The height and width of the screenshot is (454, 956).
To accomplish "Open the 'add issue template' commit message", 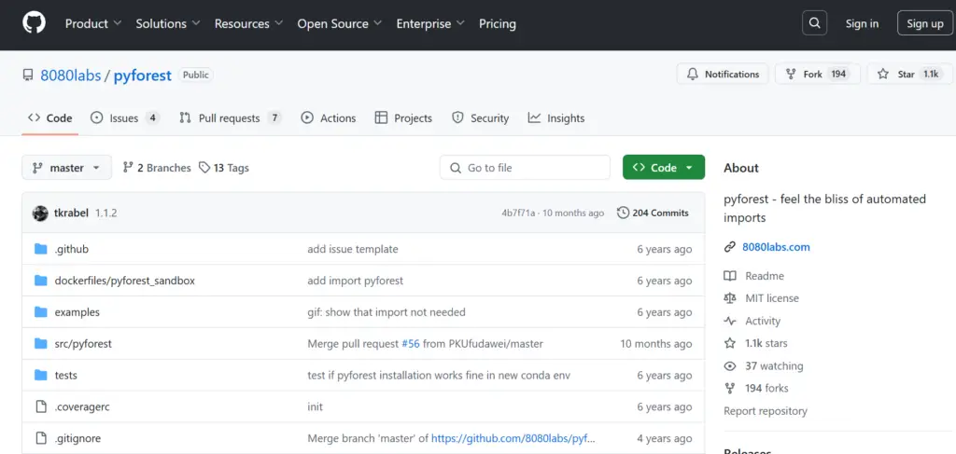I will coord(352,249).
